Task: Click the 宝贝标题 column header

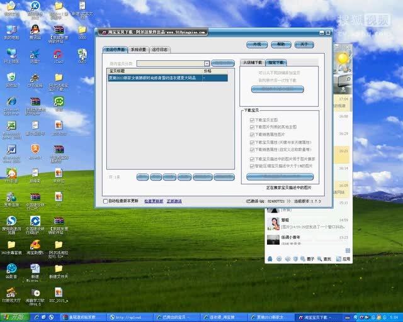Action: (156, 71)
